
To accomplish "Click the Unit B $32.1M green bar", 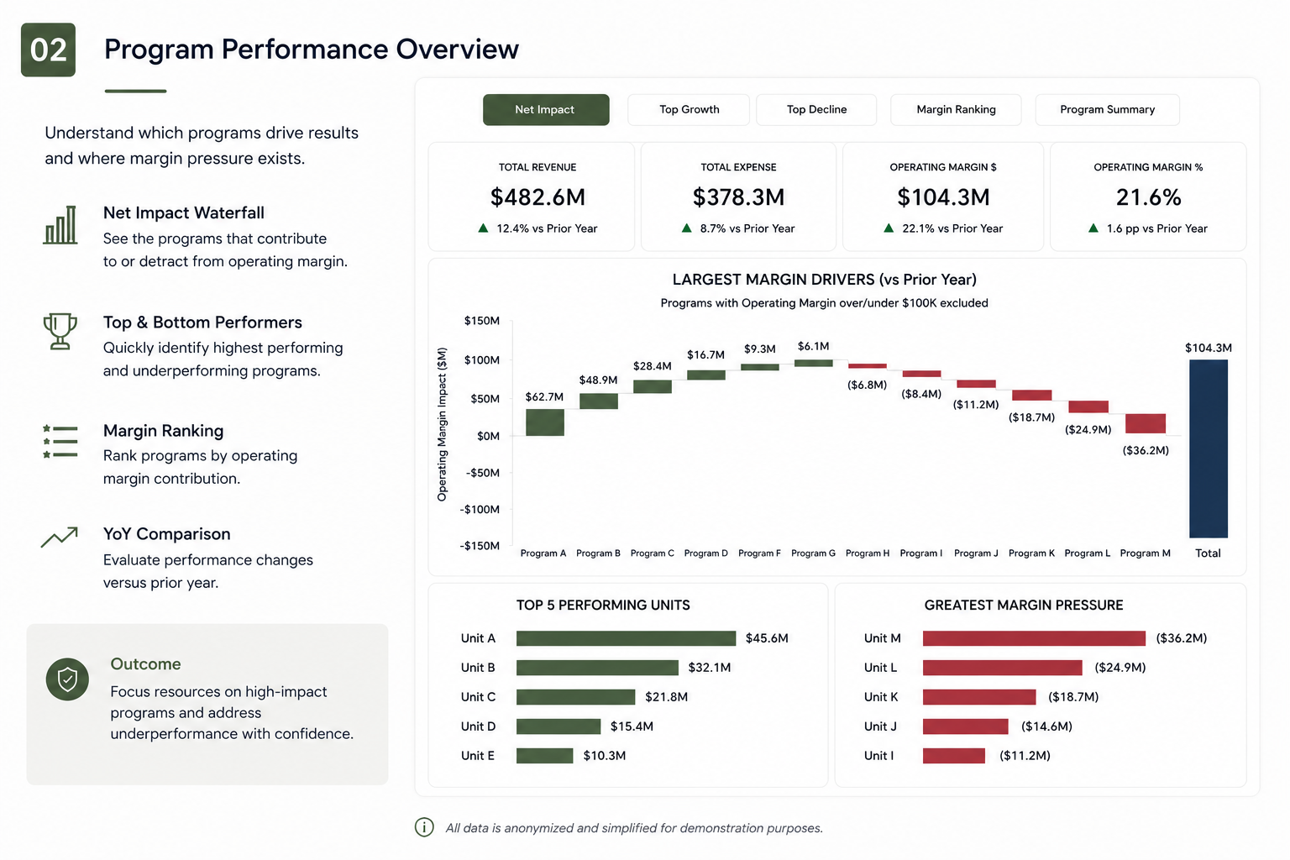I will pyautogui.click(x=597, y=668).
